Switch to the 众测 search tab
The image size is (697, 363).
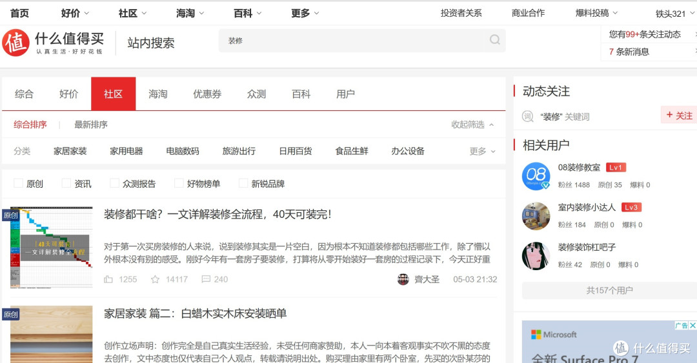(x=256, y=93)
